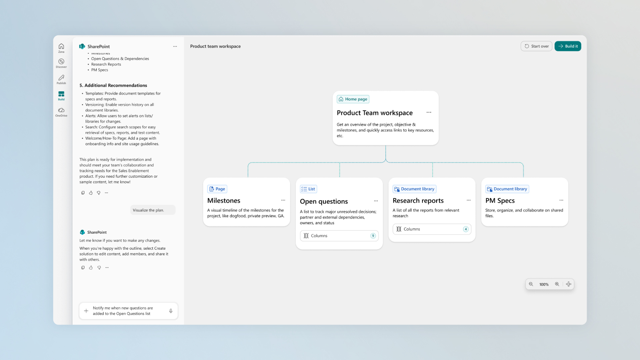Expand Columns on the Open questions card
Screen dimensions: 640x360
[339, 236]
